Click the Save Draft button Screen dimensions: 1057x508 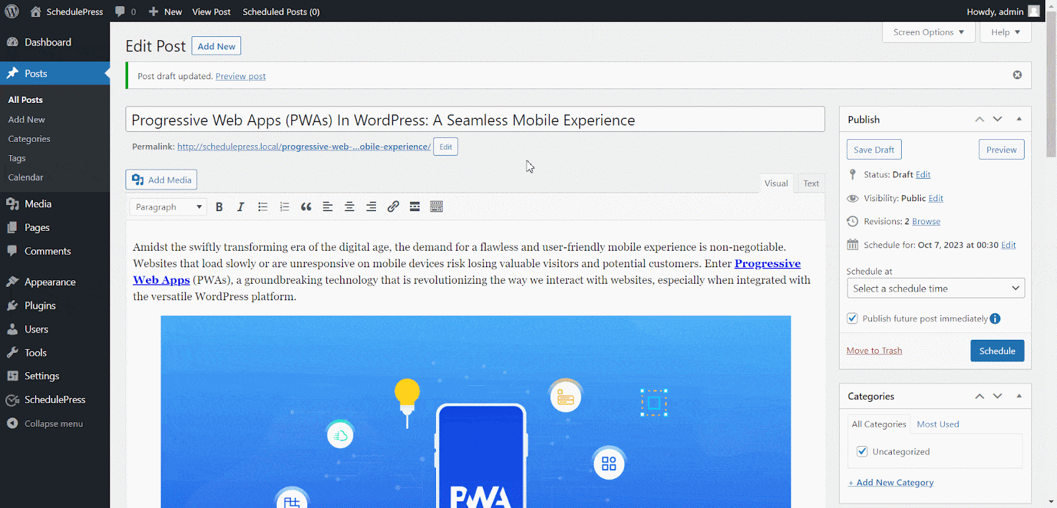pos(874,150)
